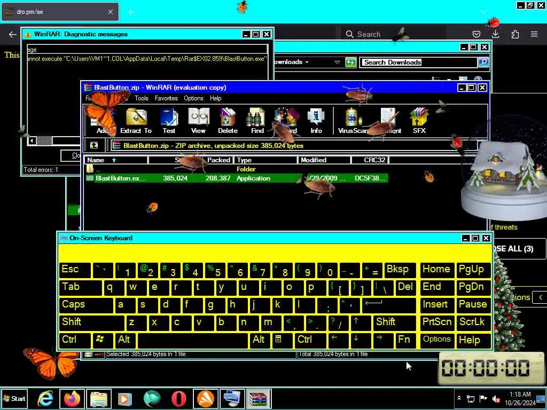Image resolution: width=547 pixels, height=410 pixels.
Task: Select the dro.pm/ae browser tab
Action: click(x=60, y=12)
